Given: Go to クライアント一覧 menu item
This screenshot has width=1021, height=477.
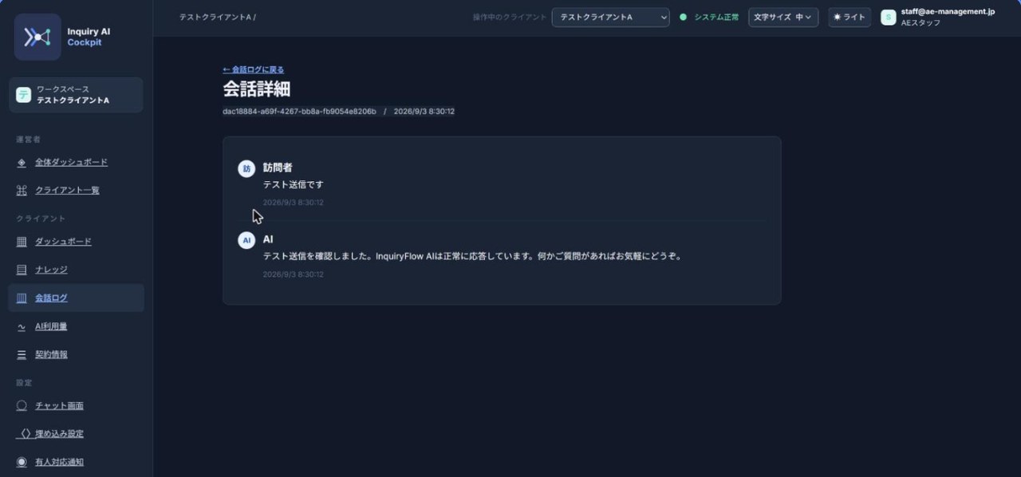Looking at the screenshot, I should [x=67, y=191].
